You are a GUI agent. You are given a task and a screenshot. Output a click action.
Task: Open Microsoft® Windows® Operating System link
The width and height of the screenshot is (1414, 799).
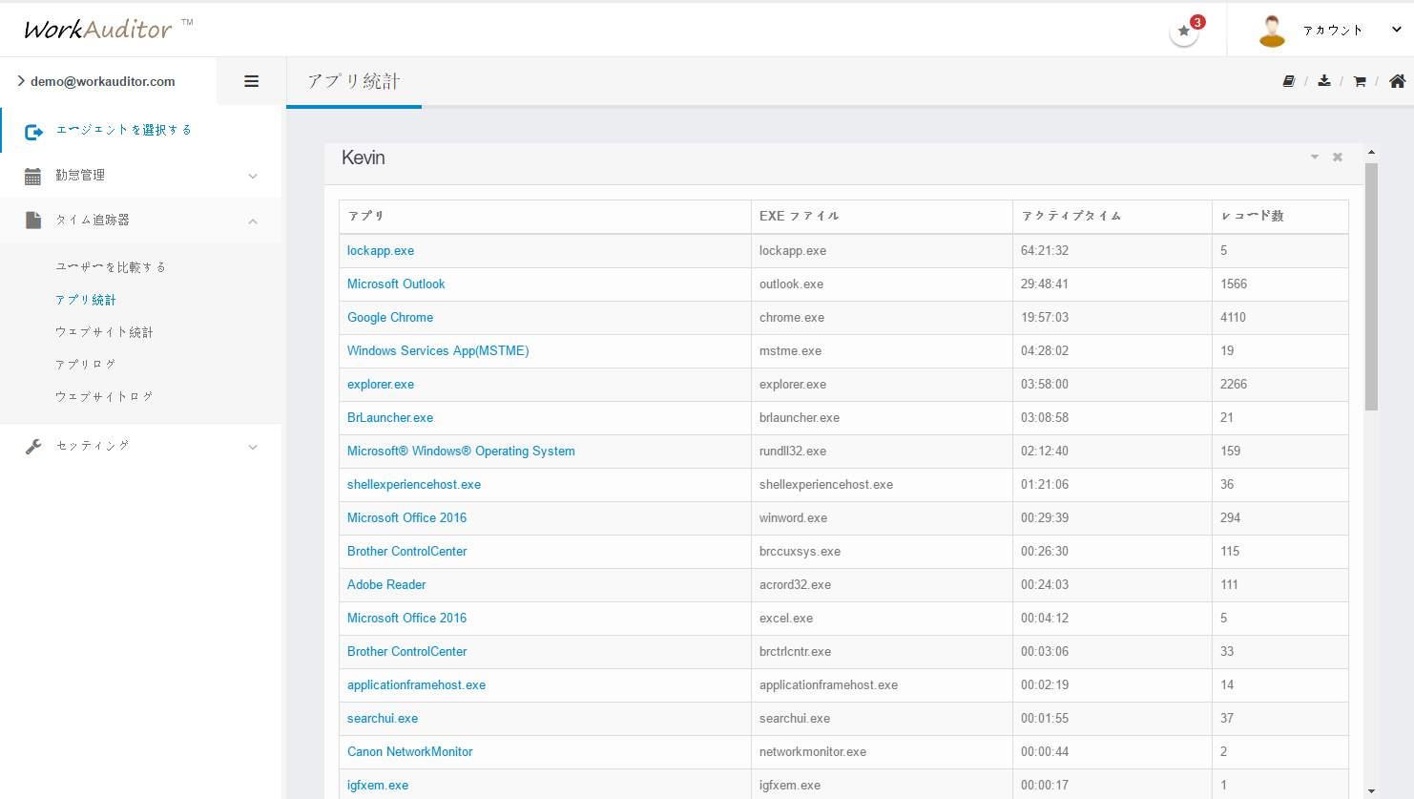pyautogui.click(x=461, y=452)
